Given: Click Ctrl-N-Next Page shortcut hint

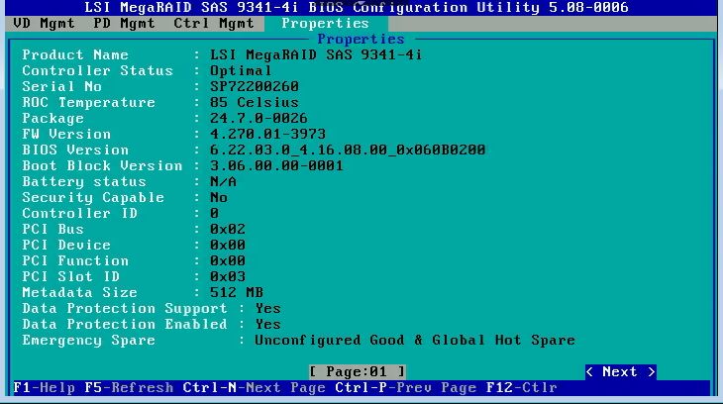Looking at the screenshot, I should pyautogui.click(x=255, y=387).
